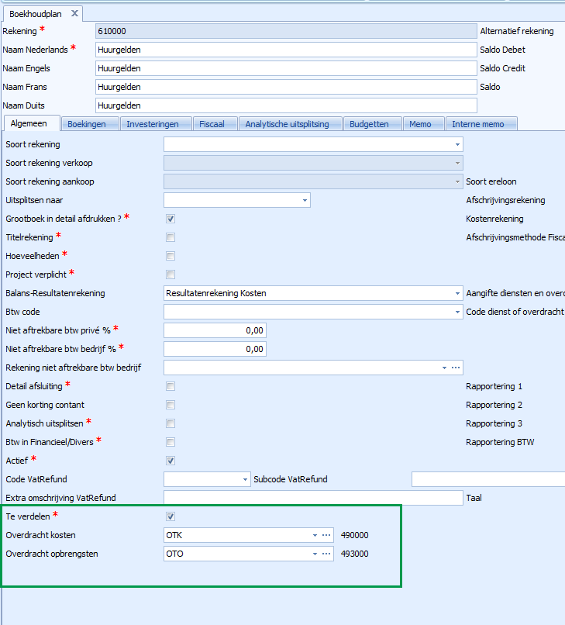Close the Boekhoudplan tab

pyautogui.click(x=74, y=13)
